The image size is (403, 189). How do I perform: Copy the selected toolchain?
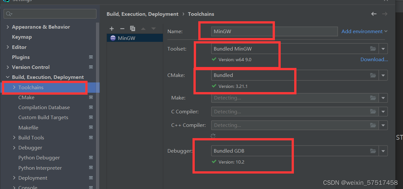coord(132,29)
